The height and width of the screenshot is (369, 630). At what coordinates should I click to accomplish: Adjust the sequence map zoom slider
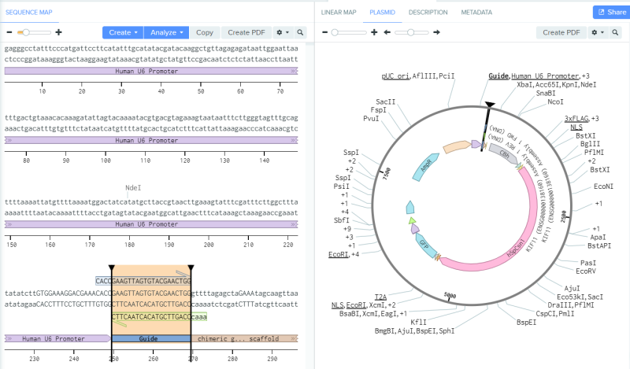coord(26,32)
